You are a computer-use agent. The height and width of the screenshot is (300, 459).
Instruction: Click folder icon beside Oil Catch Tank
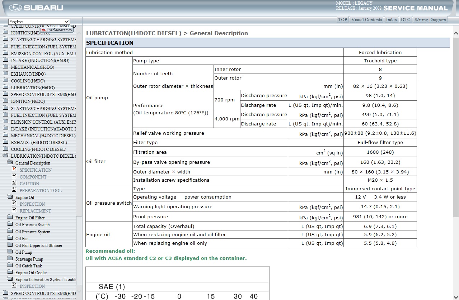pyautogui.click(x=10, y=265)
